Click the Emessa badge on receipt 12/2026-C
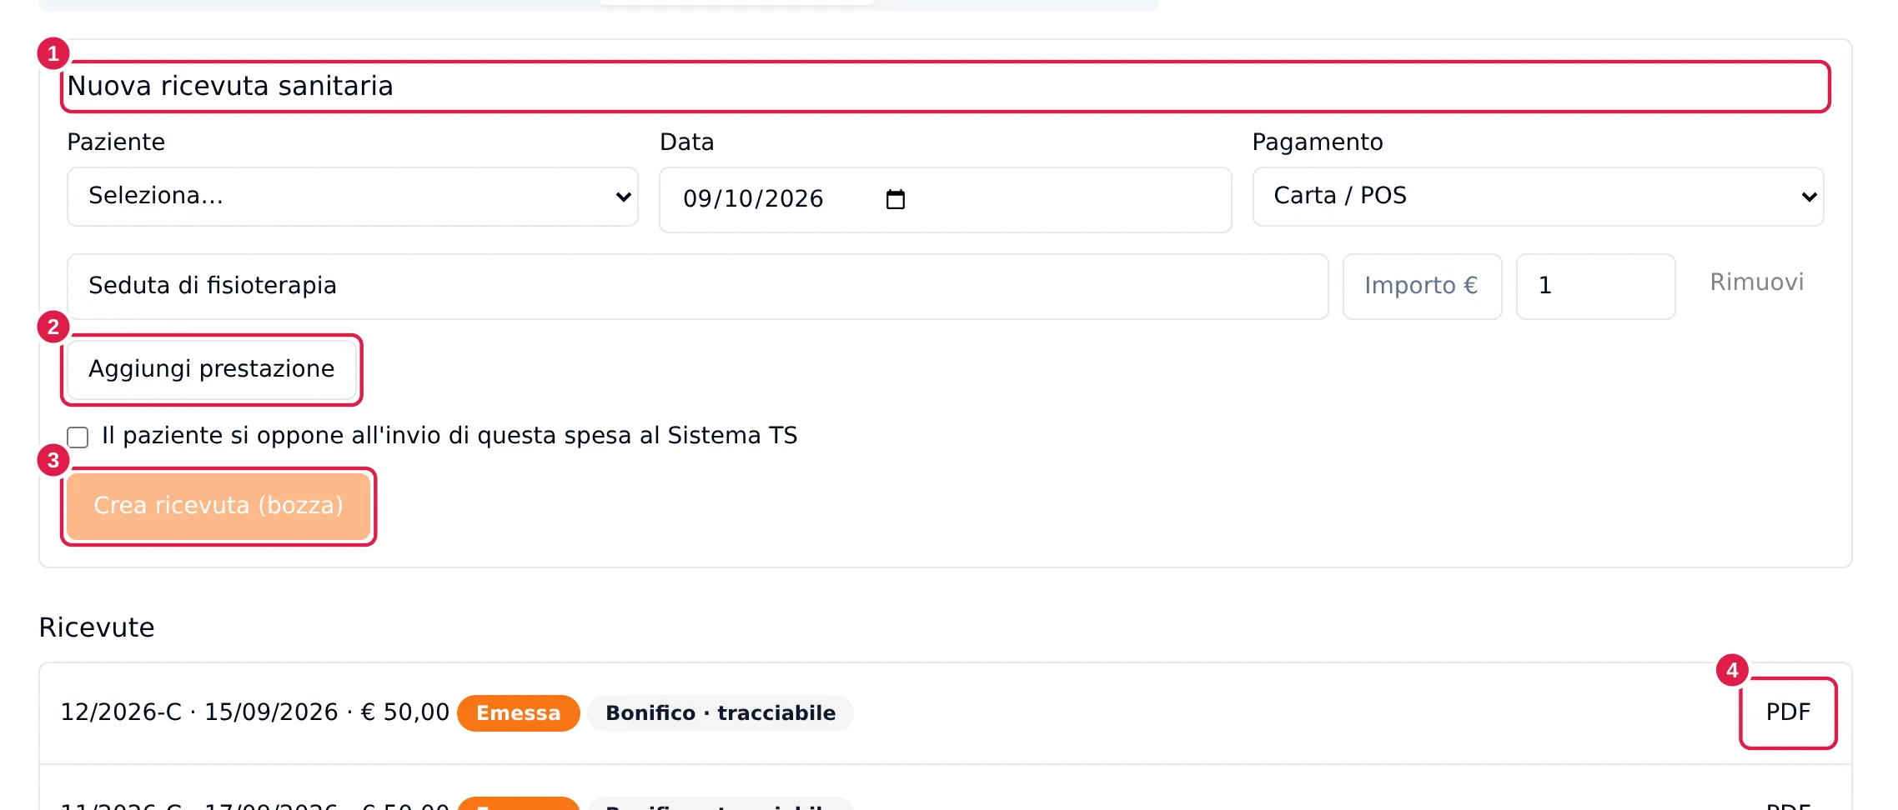1898x810 pixels. (x=518, y=713)
